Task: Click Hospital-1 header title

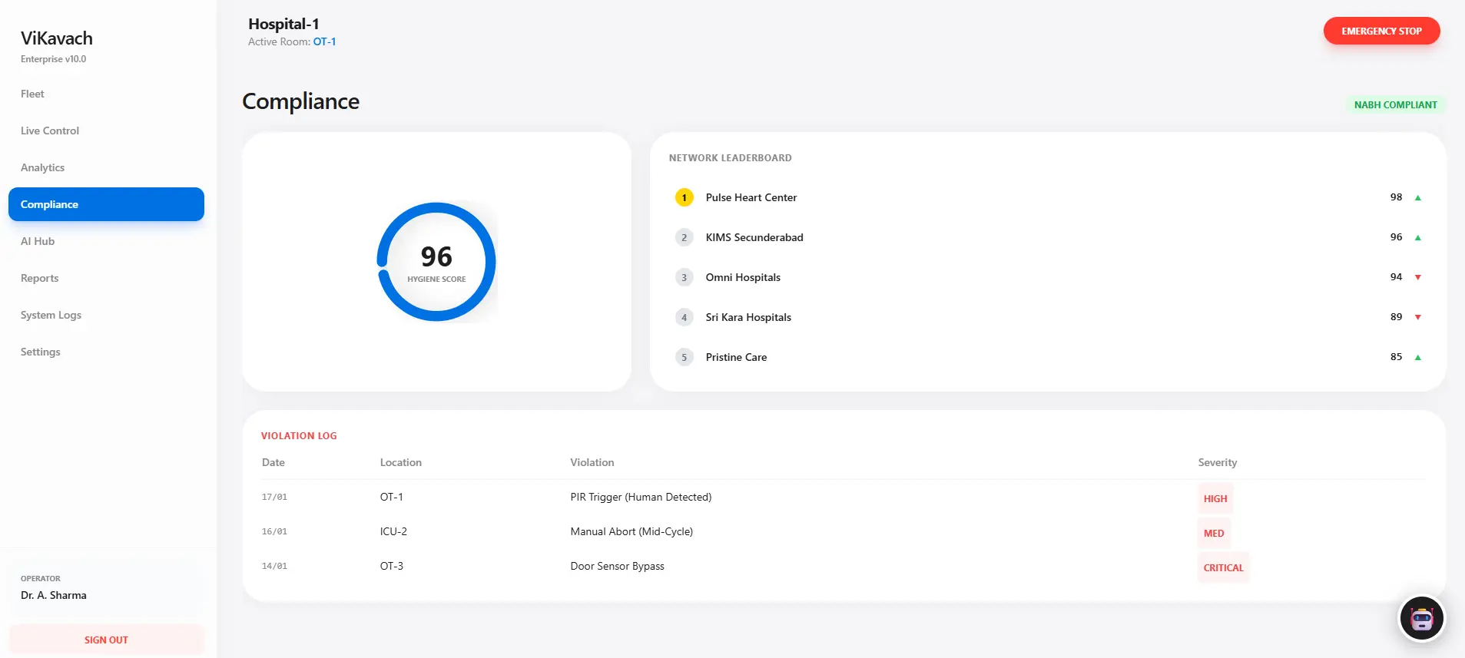Action: [x=283, y=24]
